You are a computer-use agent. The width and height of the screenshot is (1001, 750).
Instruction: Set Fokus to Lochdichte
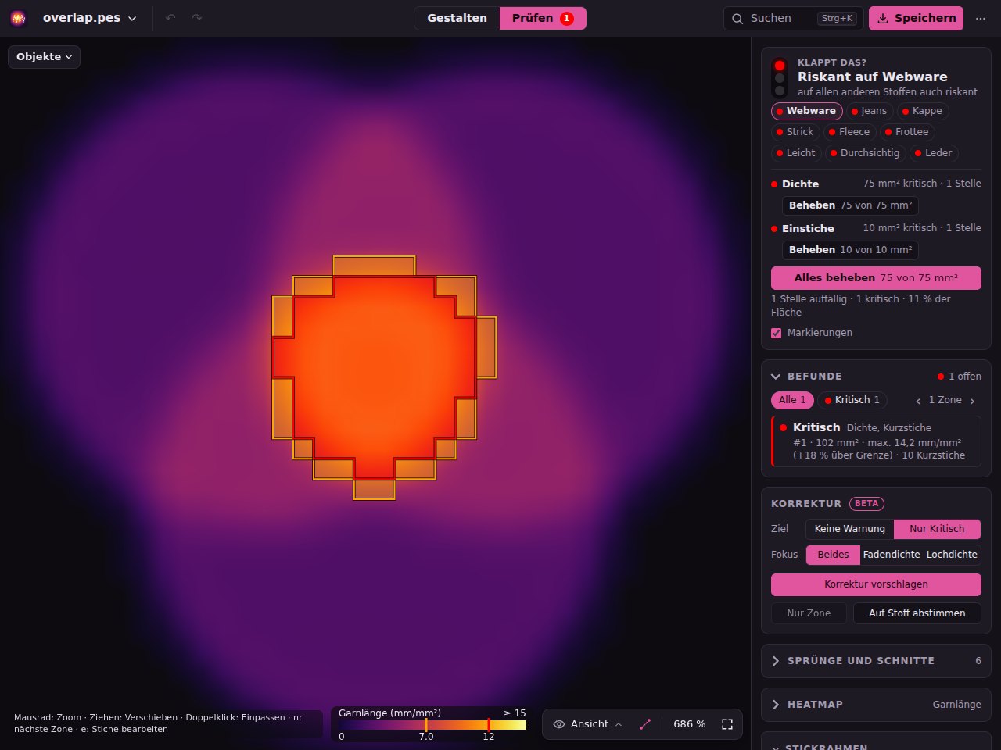pyautogui.click(x=952, y=555)
